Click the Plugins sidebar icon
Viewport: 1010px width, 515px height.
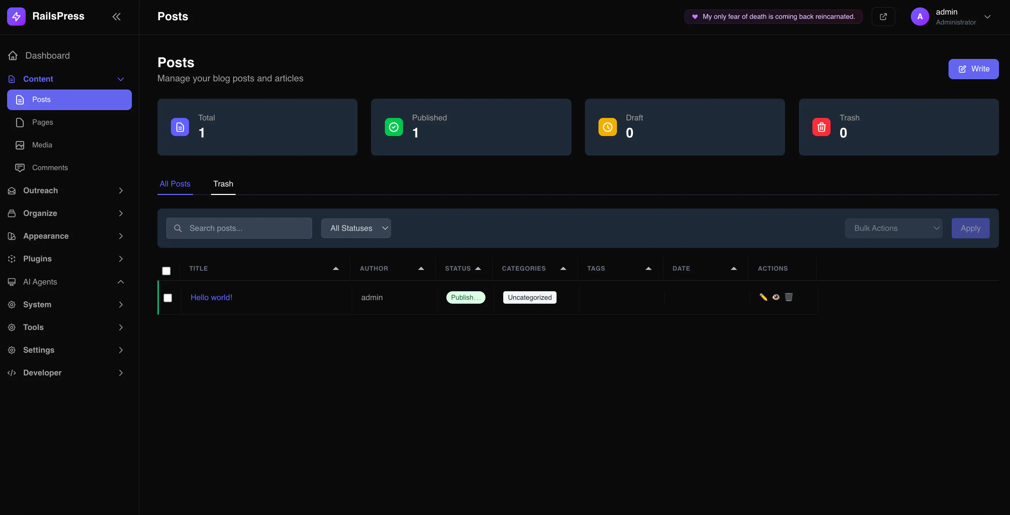point(12,259)
